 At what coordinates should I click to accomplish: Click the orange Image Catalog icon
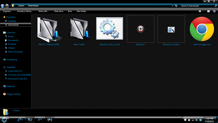pyautogui.click(x=4, y=94)
